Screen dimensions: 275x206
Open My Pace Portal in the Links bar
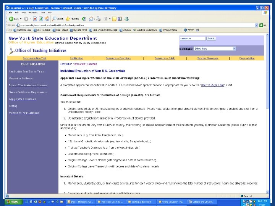(78, 30)
